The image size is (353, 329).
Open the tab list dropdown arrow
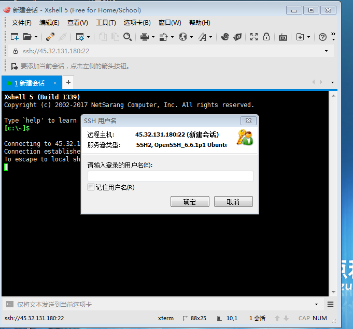click(x=332, y=82)
